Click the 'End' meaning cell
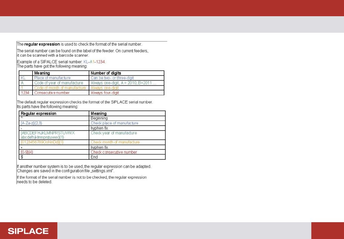 click(x=127, y=157)
